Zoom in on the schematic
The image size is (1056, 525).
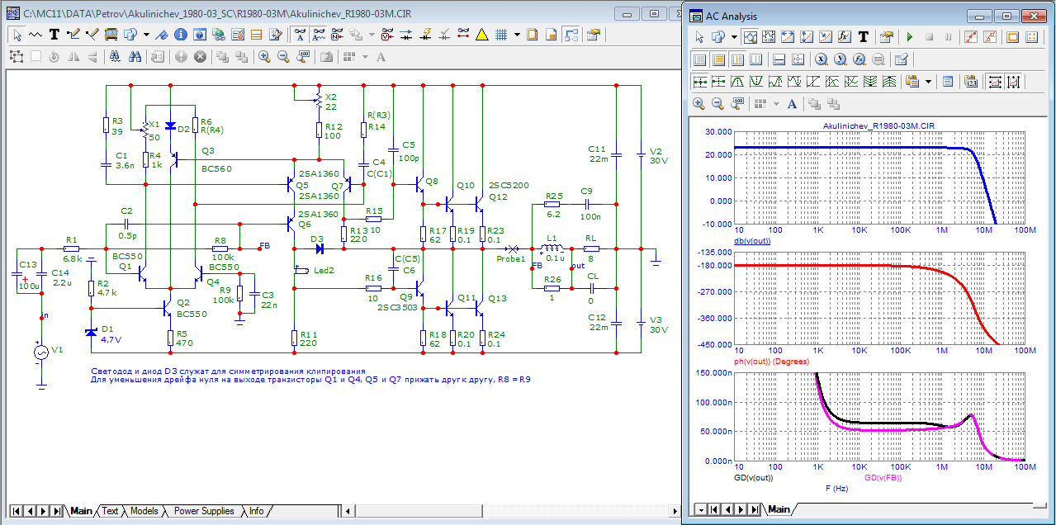(264, 57)
